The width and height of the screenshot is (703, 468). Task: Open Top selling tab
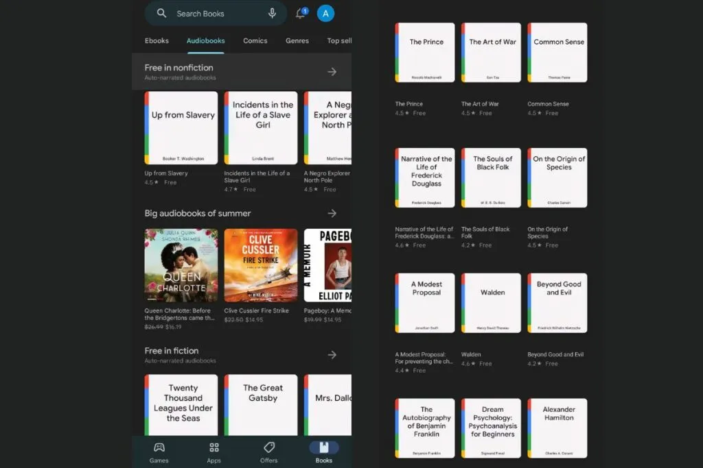339,40
